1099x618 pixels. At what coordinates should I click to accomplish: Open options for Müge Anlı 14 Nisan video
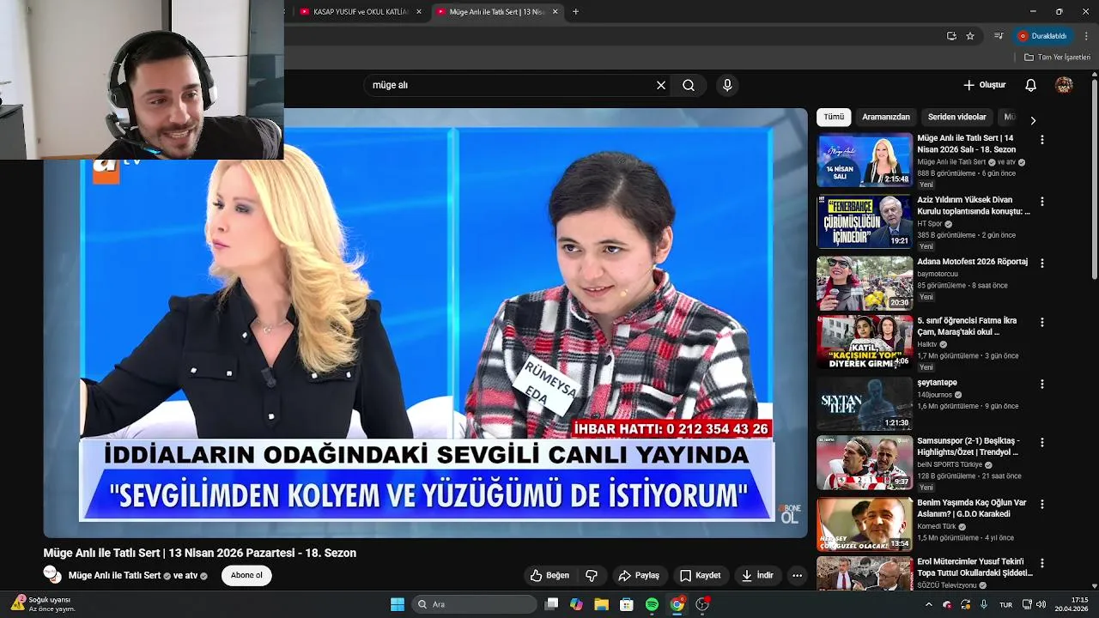click(x=1042, y=139)
